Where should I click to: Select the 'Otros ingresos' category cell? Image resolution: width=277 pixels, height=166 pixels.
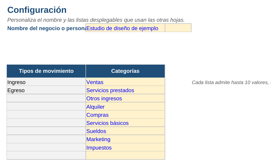pos(125,98)
